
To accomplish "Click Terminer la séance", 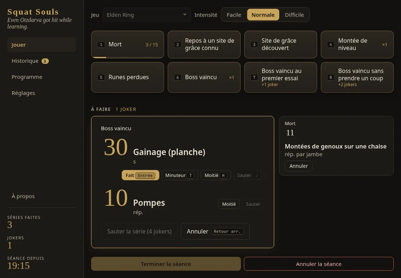I will click(166, 264).
